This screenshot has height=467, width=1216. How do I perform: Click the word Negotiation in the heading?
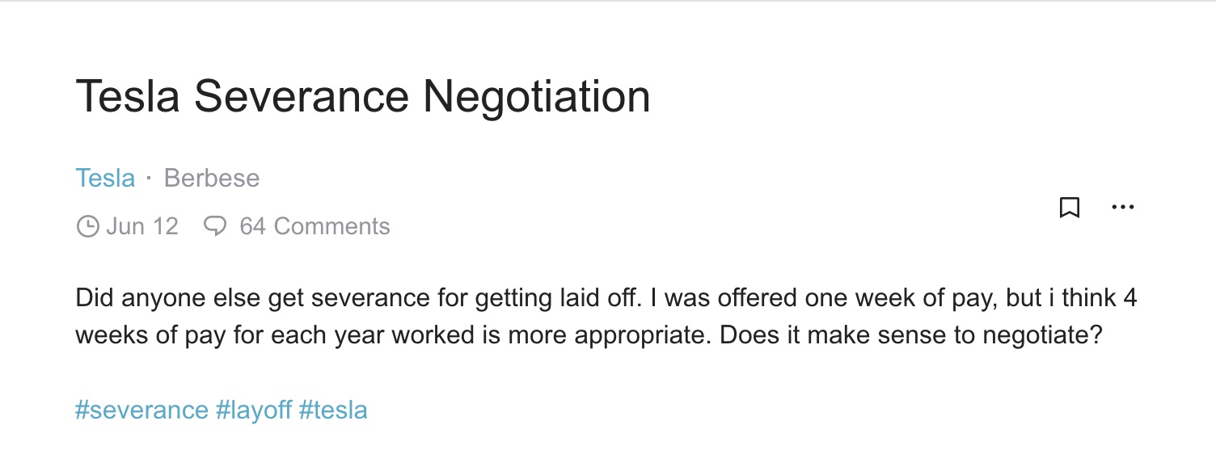(537, 96)
